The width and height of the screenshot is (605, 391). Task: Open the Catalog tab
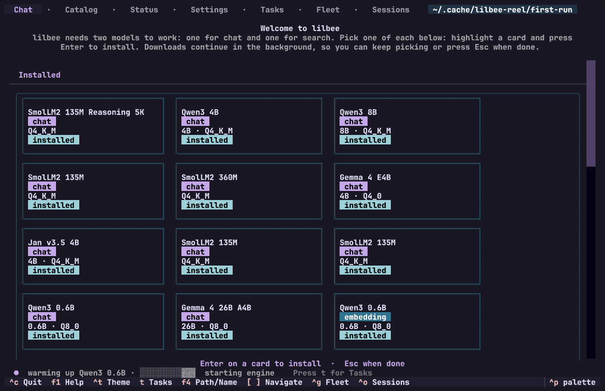[x=81, y=9]
